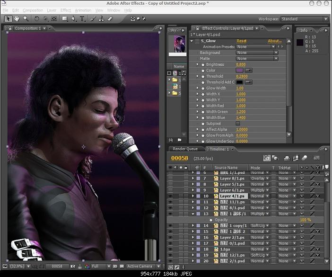The image size is (332, 277).
Task: Open the File menu
Action: coord(5,10)
